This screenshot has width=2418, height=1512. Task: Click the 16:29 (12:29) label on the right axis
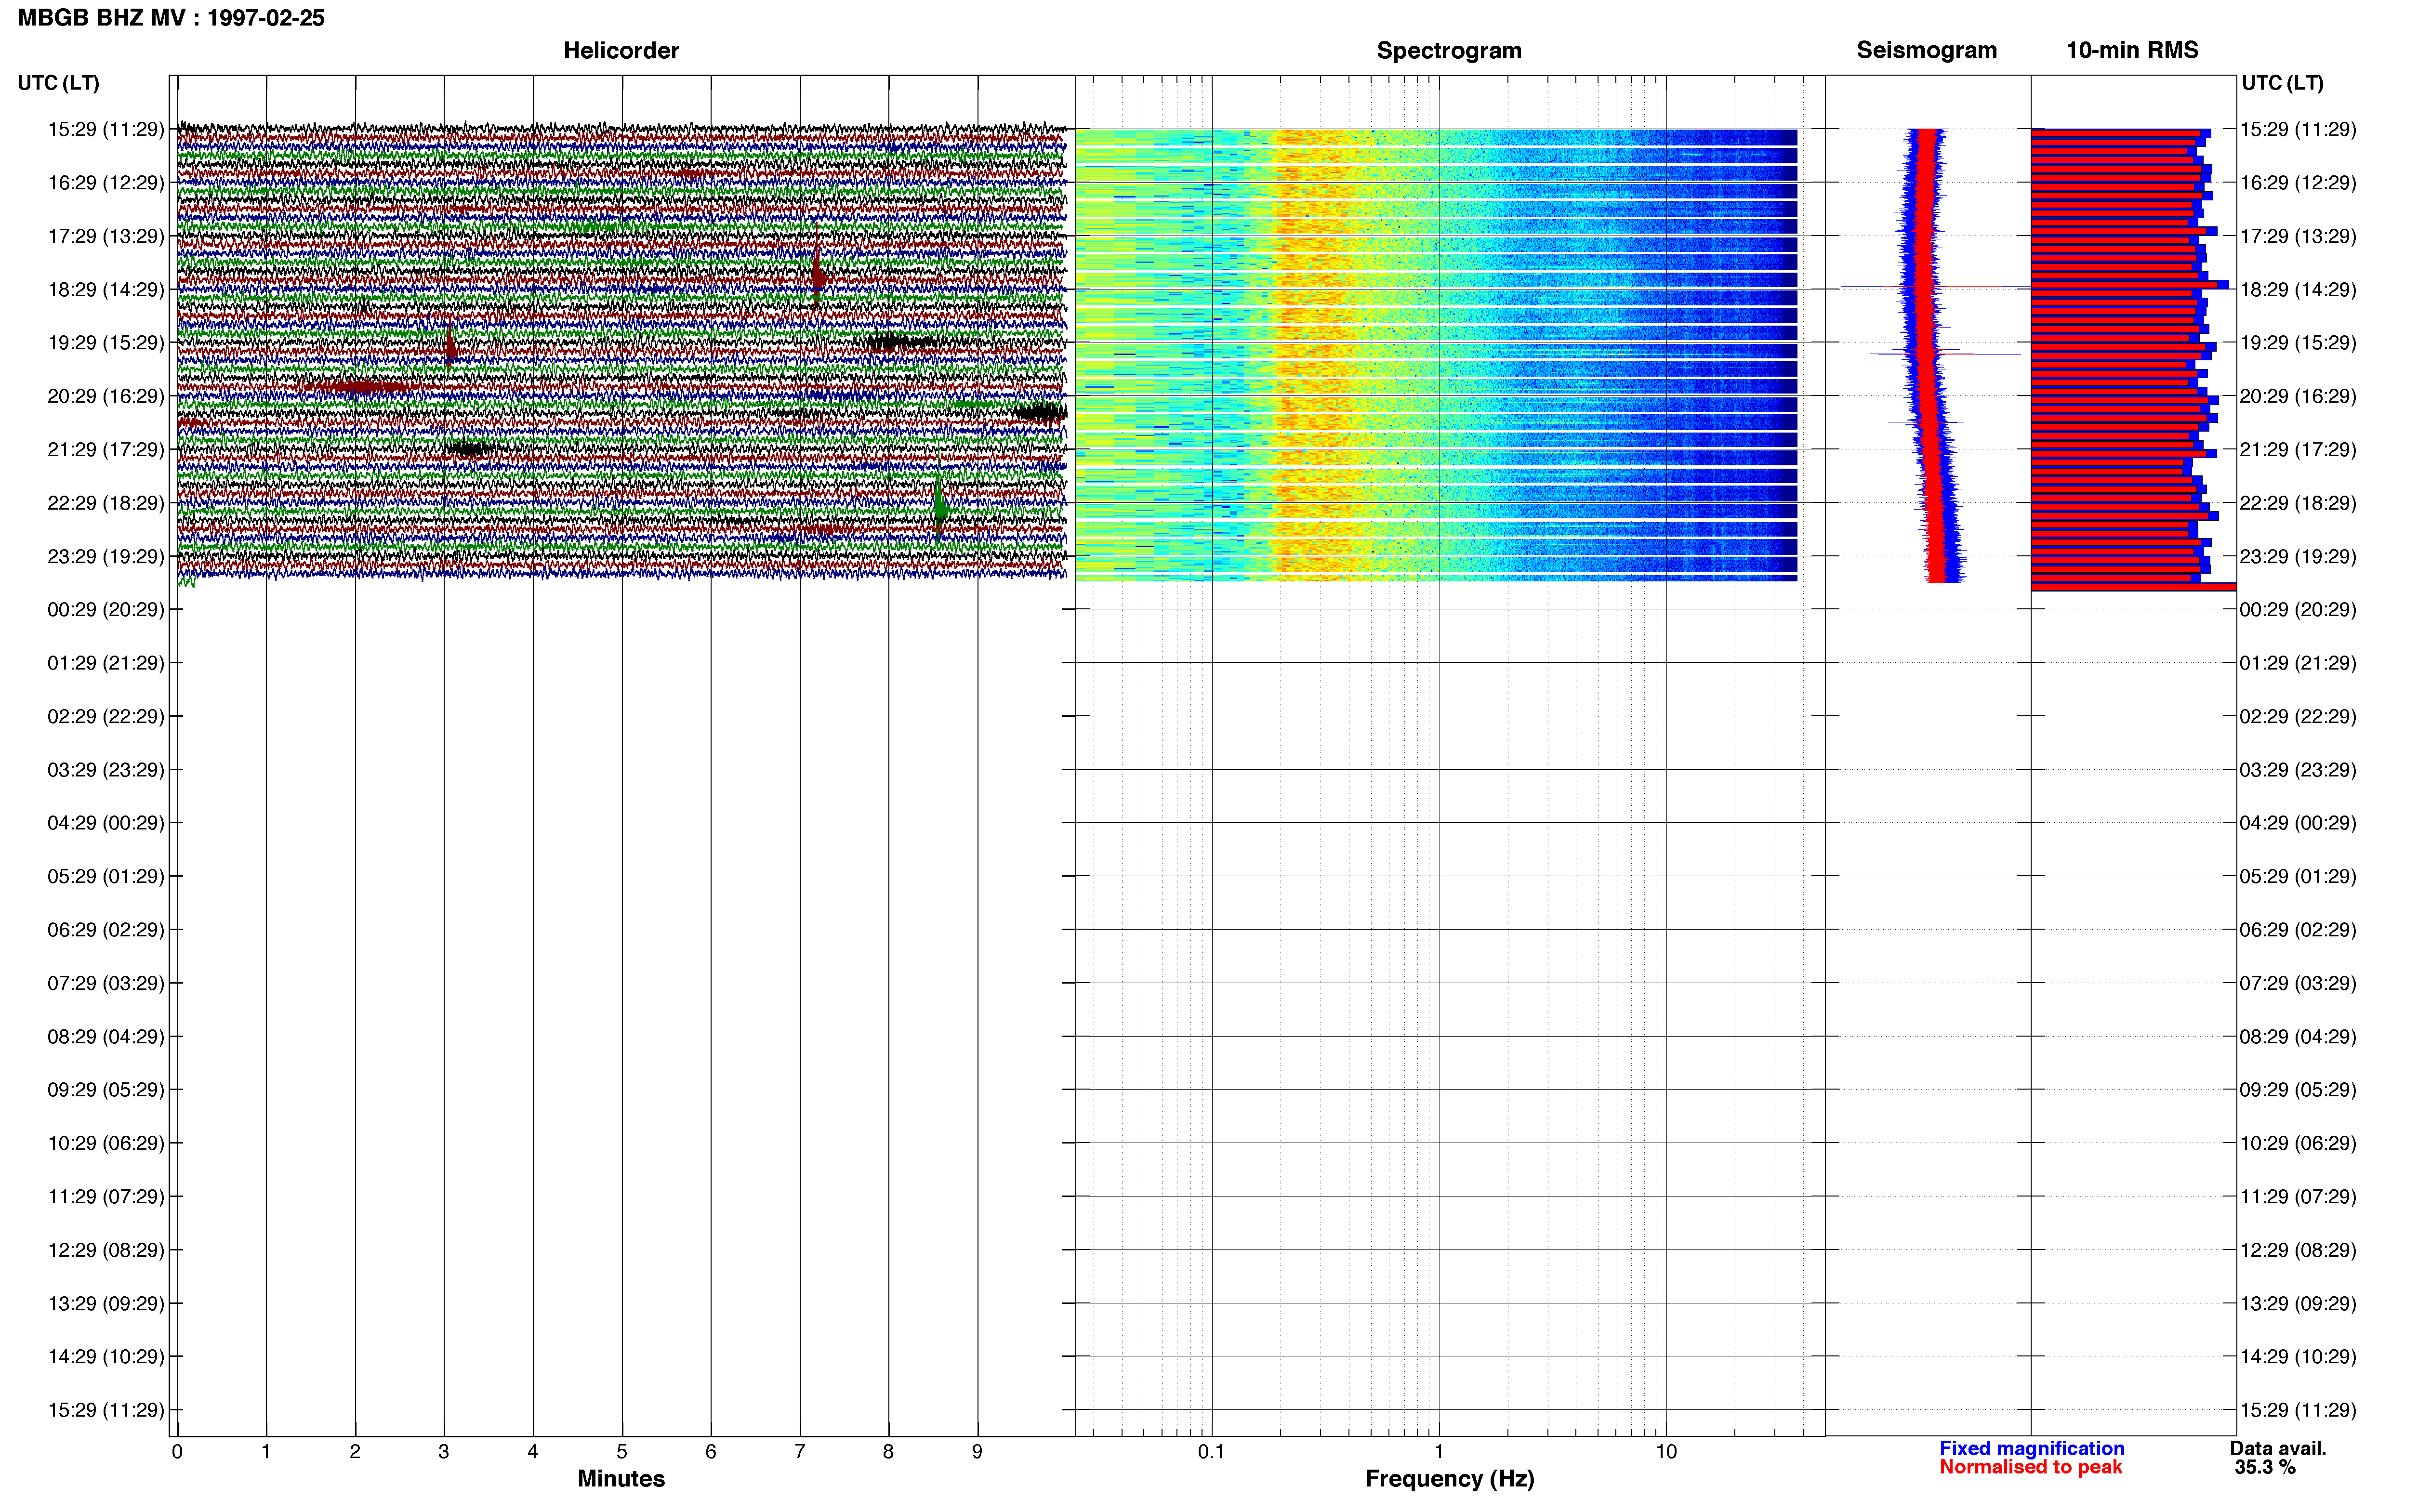pyautogui.click(x=2297, y=183)
